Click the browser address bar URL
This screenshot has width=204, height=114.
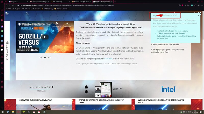(x=67, y=5)
